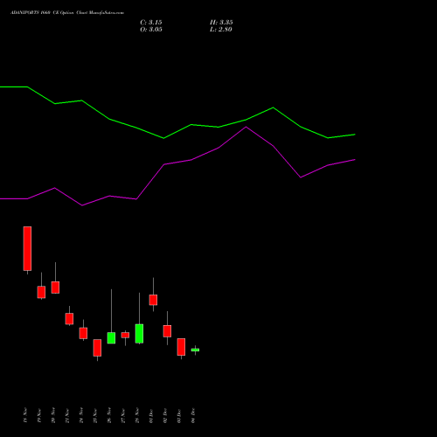
Task: Select the 24 Nov date label
Action: pyautogui.click(x=81, y=415)
